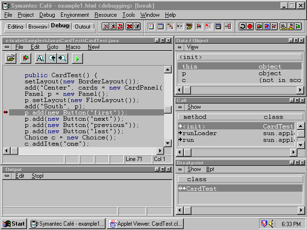Switch to the Editing workspace tab
This screenshot has width=307, height=230.
pyautogui.click(x=15, y=27)
